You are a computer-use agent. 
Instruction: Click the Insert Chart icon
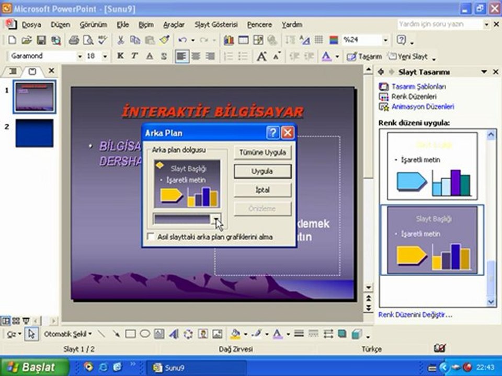point(229,40)
